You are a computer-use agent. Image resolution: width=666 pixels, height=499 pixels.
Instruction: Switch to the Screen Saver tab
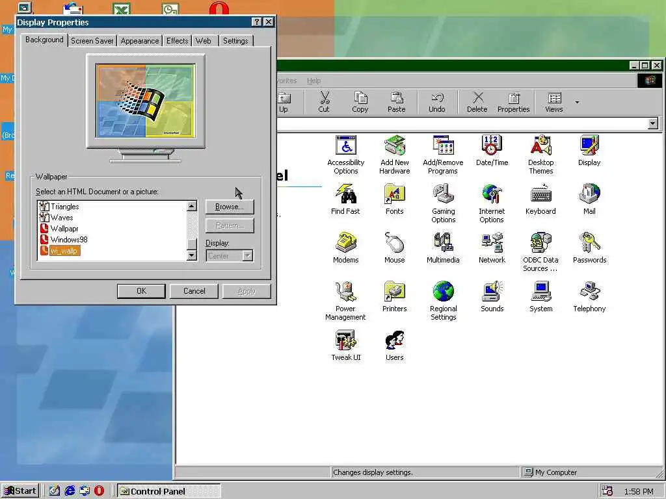92,41
